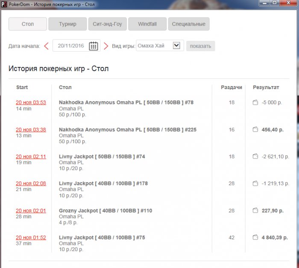
Task: Open session link 20 ноя 02:01
Action: (31, 210)
